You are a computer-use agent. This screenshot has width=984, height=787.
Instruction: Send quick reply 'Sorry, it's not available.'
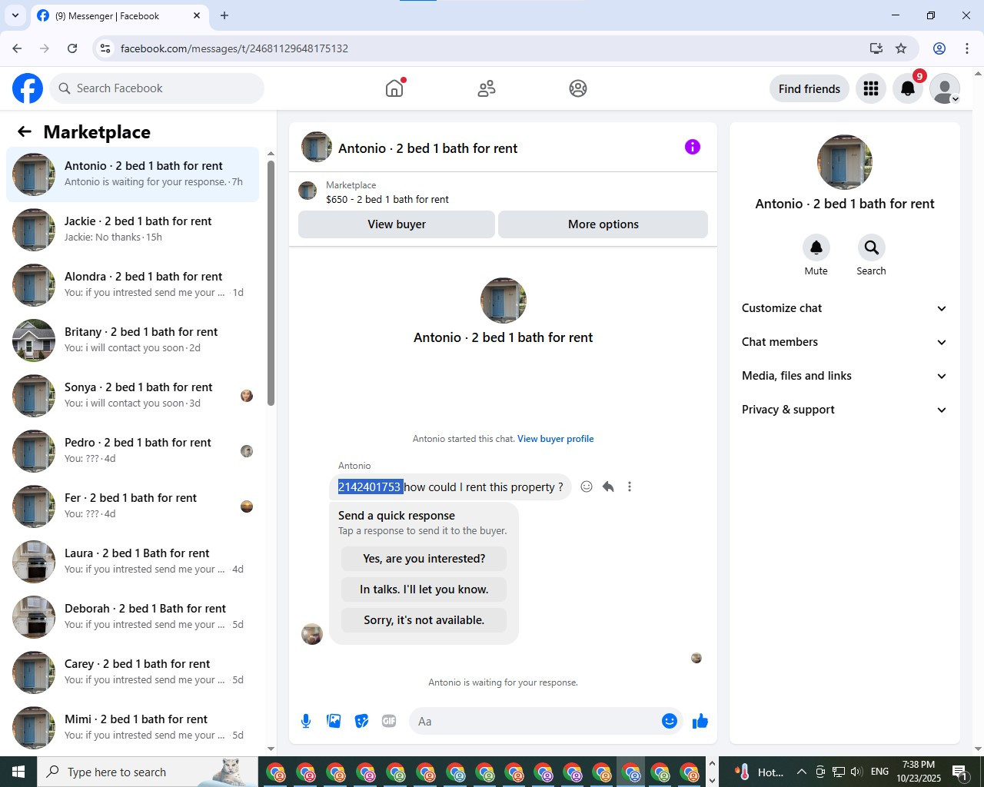tap(424, 620)
